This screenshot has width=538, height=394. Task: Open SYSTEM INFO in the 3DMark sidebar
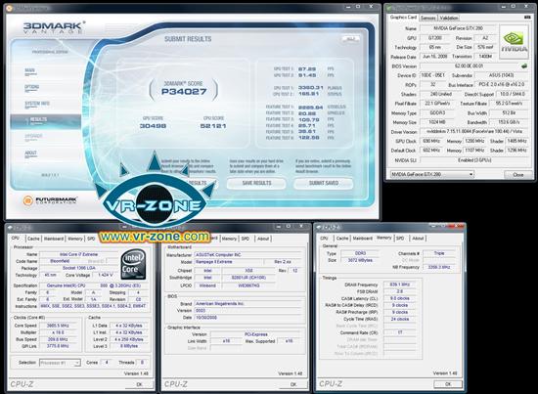tap(37, 105)
